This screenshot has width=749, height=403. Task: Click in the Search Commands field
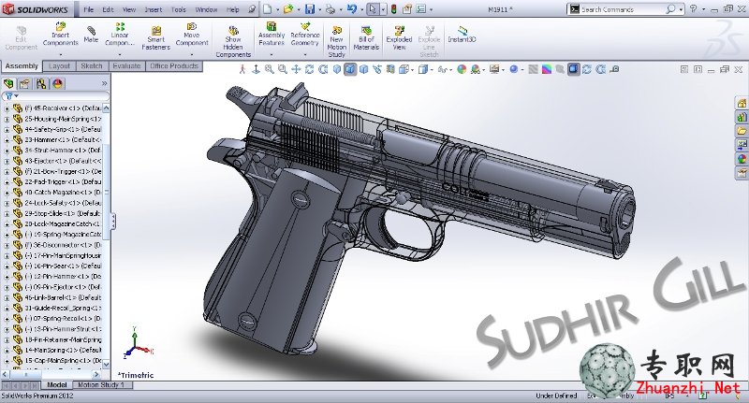(623, 9)
